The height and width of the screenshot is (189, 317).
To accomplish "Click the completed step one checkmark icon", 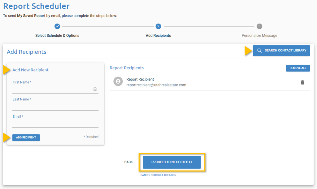I will tap(57, 26).
